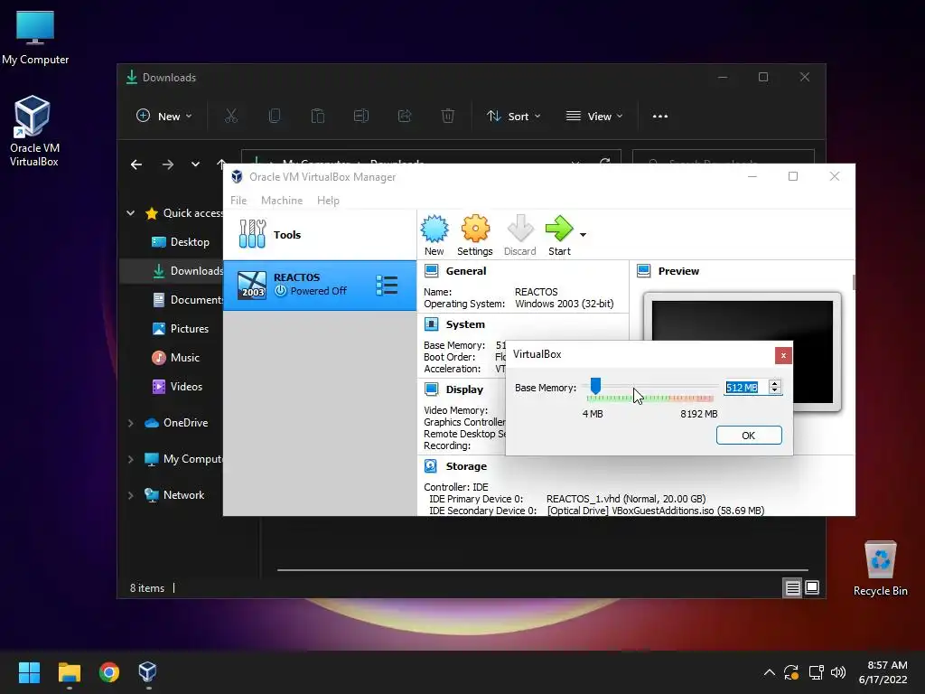Open recent locations chevron in Explorer
Screen dimensions: 925x694
point(195,164)
